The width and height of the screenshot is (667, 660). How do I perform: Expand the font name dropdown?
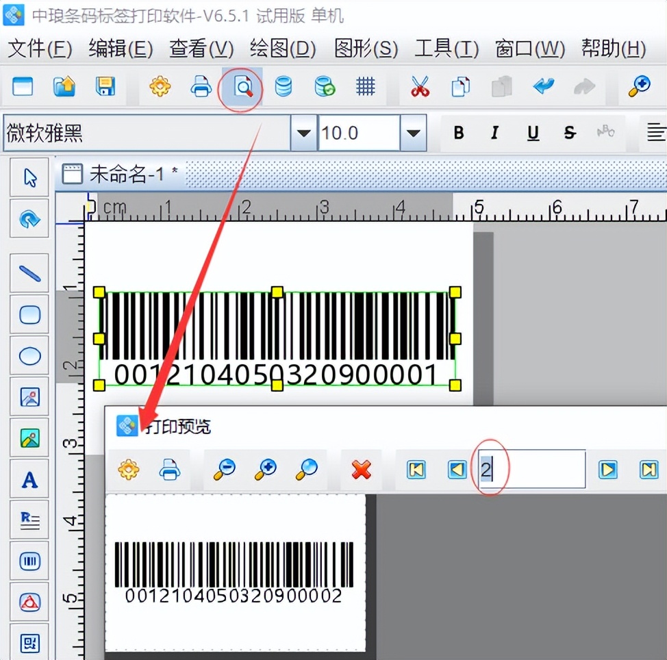coord(303,133)
